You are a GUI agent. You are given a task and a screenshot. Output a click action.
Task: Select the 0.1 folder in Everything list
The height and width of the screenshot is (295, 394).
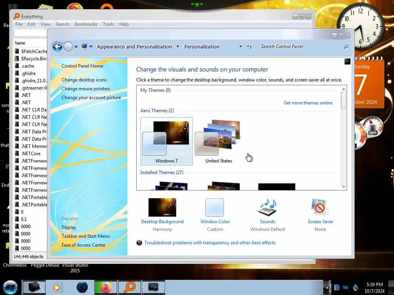click(30, 219)
